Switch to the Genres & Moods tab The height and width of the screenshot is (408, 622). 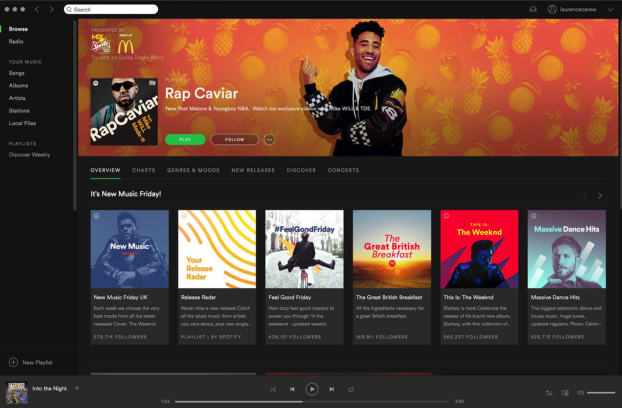coord(193,170)
